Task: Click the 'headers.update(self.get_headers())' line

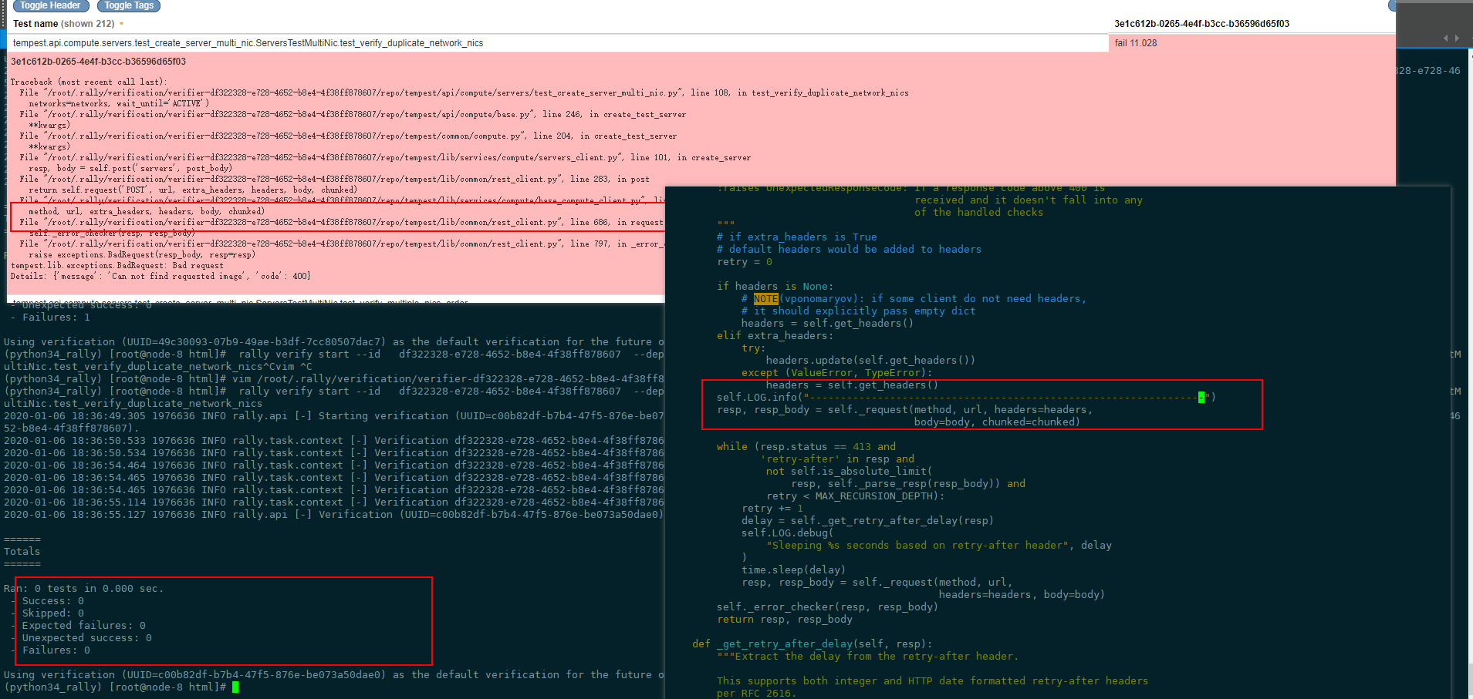Action: coord(870,360)
